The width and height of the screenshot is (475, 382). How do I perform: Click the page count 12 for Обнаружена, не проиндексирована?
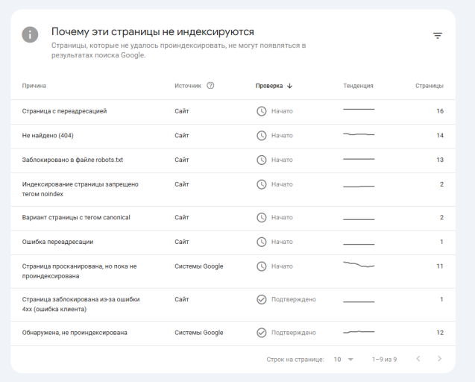point(440,333)
